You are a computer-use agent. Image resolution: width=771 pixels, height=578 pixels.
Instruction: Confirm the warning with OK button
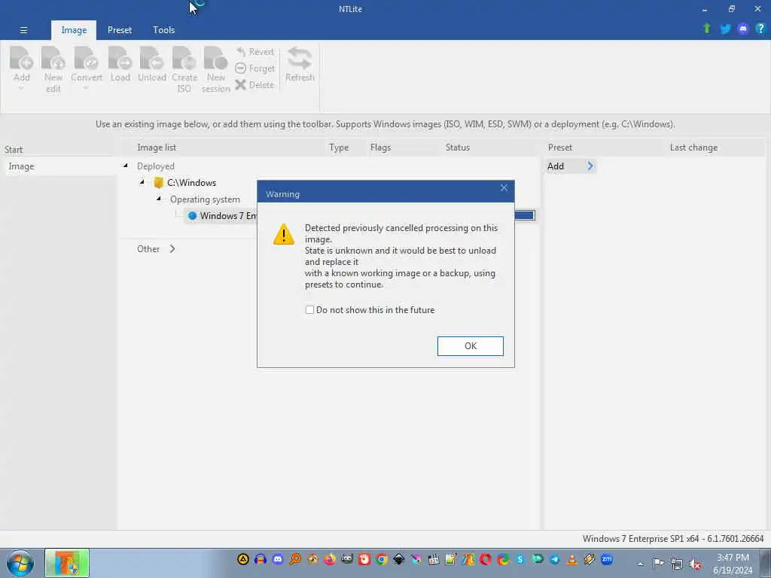pyautogui.click(x=471, y=346)
